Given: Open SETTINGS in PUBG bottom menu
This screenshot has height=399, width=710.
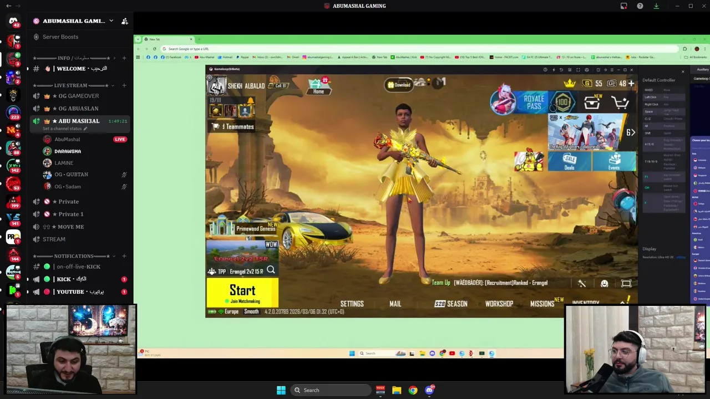Looking at the screenshot, I should click(352, 304).
